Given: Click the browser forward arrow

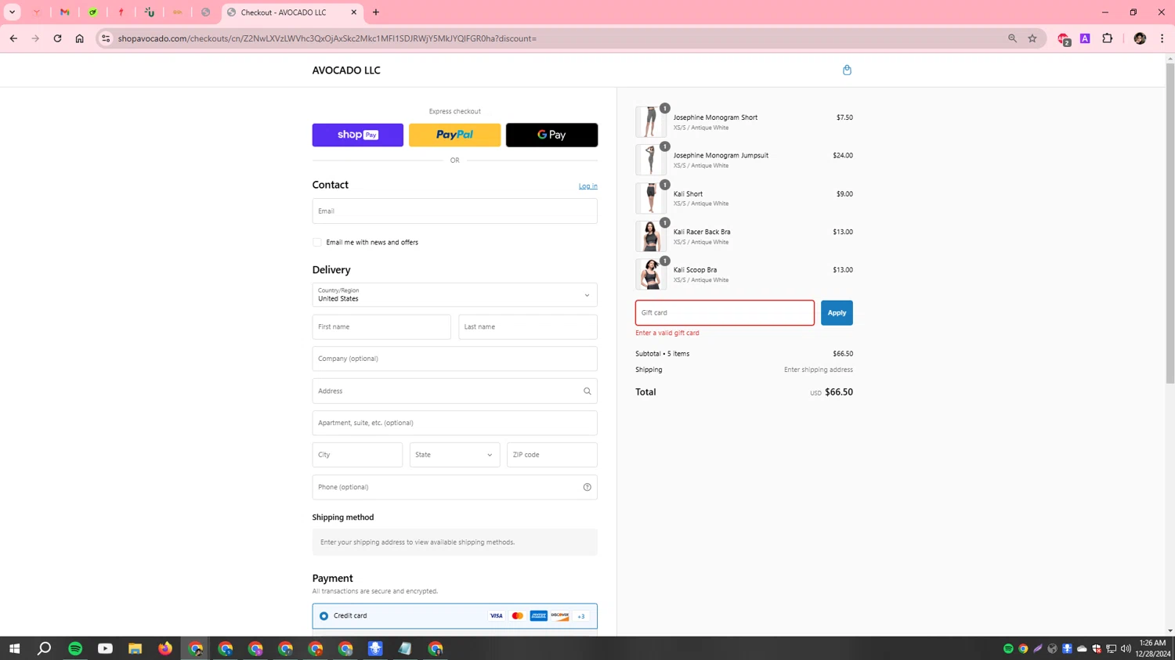Looking at the screenshot, I should coord(35,38).
